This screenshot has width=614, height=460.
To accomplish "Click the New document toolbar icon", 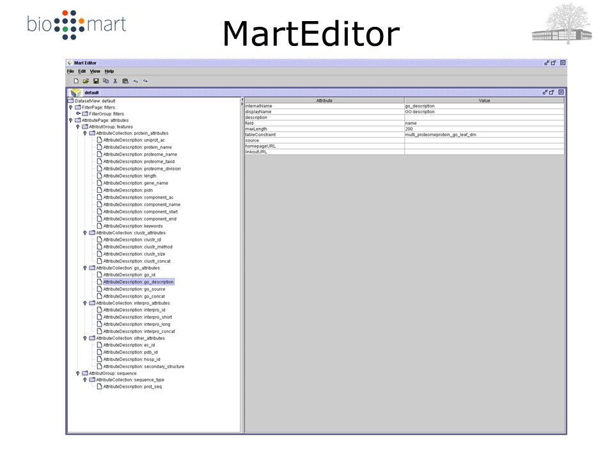I will point(76,81).
